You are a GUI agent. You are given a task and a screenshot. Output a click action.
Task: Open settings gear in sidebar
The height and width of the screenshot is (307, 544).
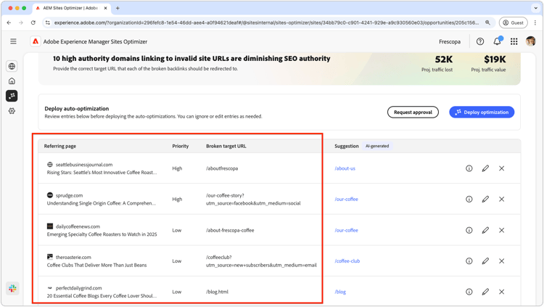point(12,111)
